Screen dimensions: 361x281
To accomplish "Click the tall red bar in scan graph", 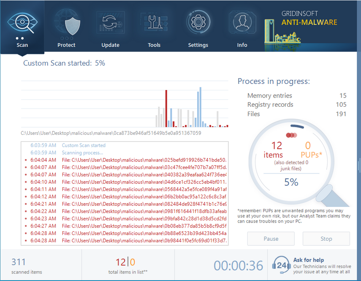I will click(166, 108).
